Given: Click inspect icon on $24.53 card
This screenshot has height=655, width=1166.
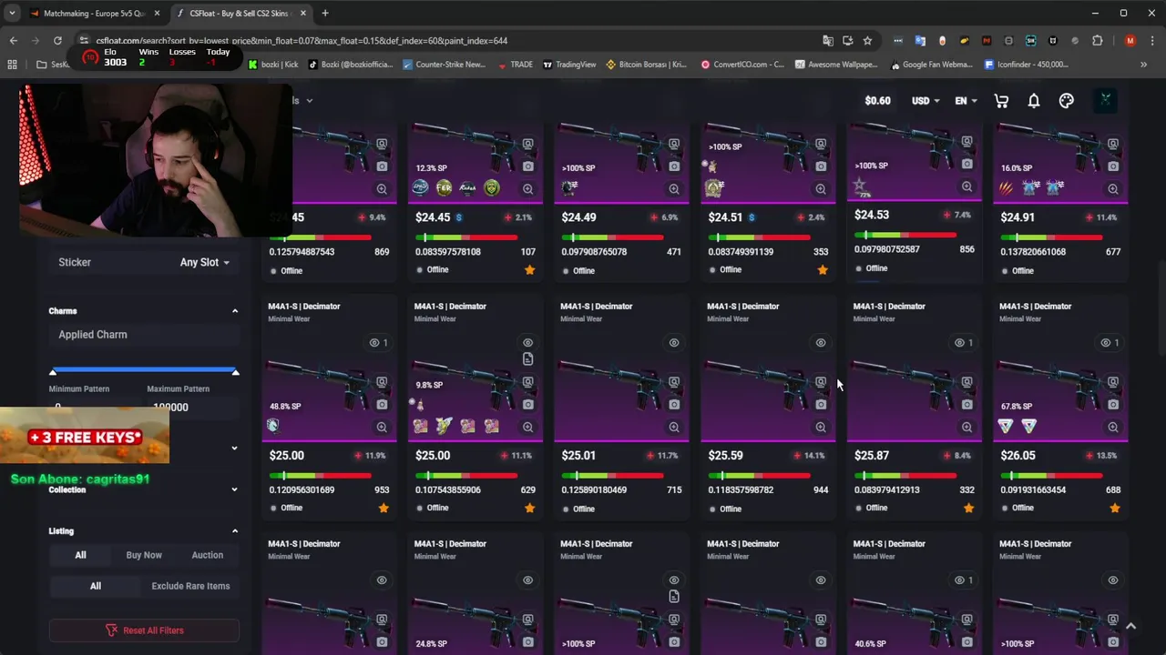Looking at the screenshot, I should click(967, 142).
